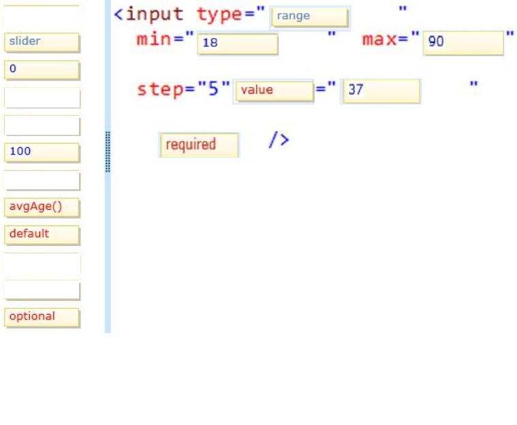Click the '90' tile in max attribute
The width and height of the screenshot is (517, 425).
463,43
